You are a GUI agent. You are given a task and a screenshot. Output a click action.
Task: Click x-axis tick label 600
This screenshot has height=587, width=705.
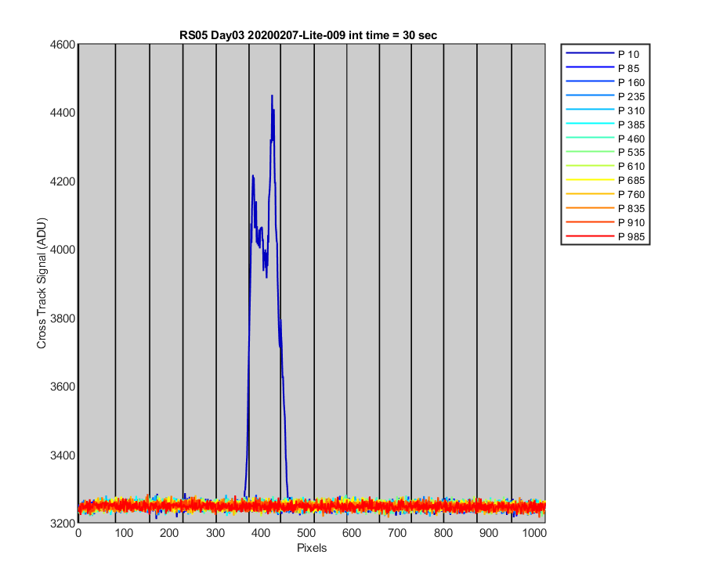click(352, 533)
